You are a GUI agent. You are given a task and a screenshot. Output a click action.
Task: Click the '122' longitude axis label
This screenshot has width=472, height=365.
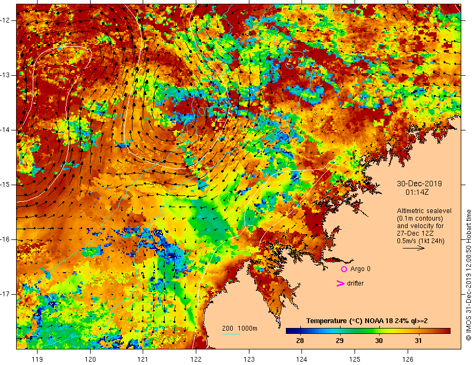[x=196, y=359]
